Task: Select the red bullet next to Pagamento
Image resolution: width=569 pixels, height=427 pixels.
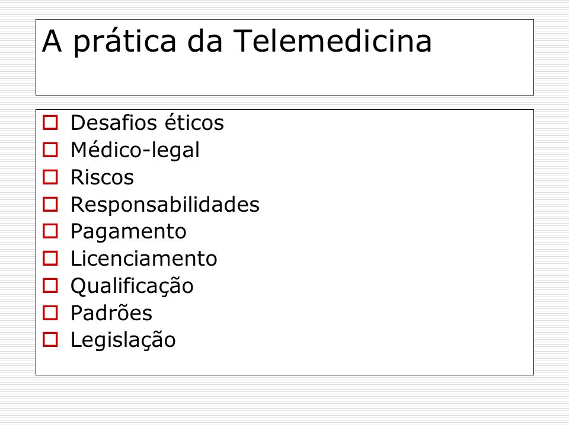Action: tap(50, 231)
